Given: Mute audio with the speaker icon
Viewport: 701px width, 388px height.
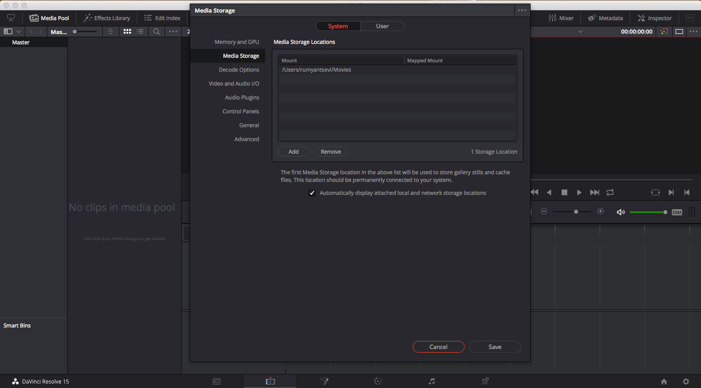Looking at the screenshot, I should (621, 212).
